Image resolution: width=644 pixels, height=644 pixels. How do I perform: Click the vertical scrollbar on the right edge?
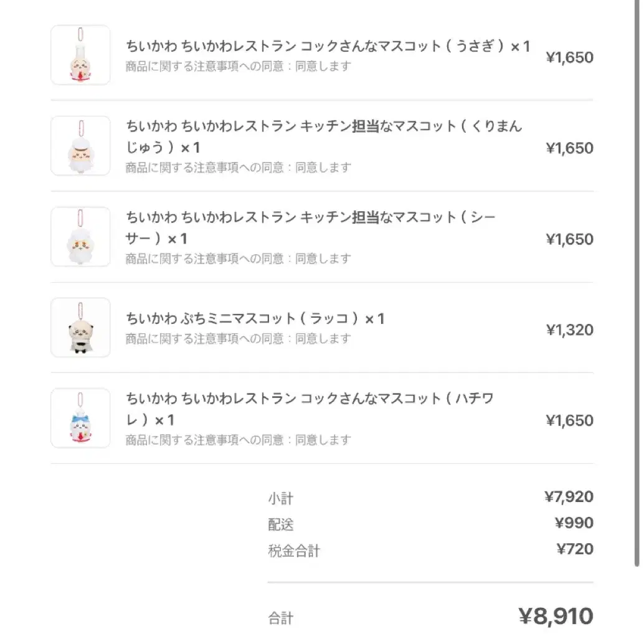coord(637,283)
